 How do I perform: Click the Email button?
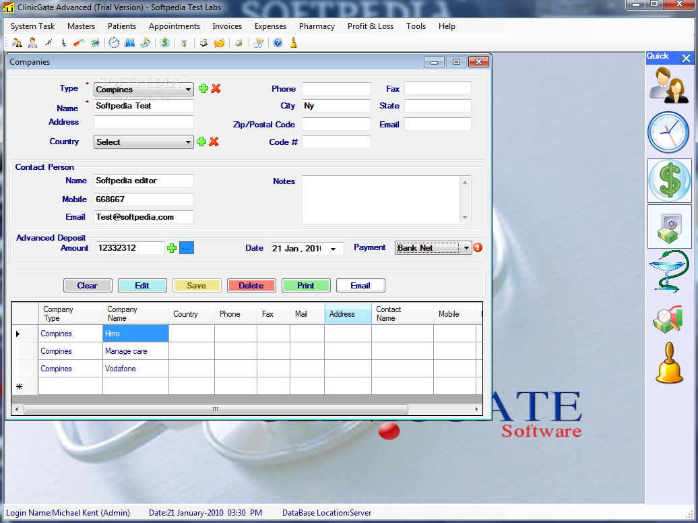click(360, 286)
